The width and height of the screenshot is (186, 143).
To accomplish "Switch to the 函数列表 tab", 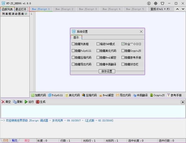I will (7, 9).
